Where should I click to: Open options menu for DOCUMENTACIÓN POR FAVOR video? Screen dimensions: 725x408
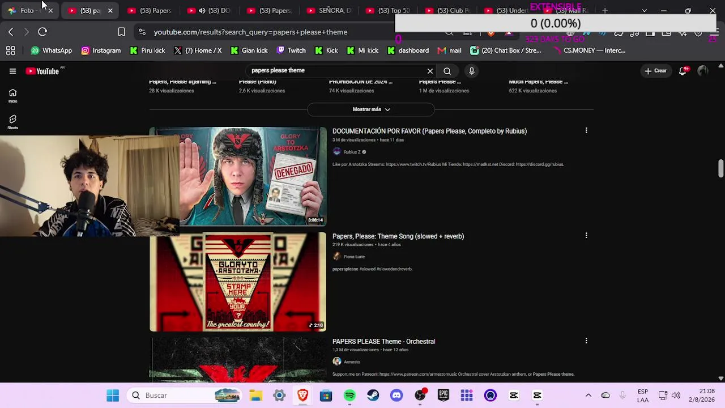click(586, 131)
